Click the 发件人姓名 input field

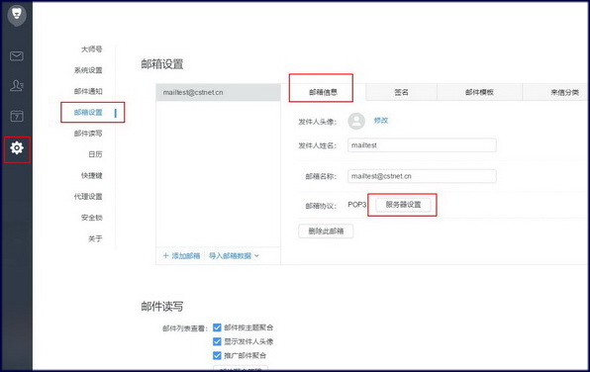click(422, 145)
